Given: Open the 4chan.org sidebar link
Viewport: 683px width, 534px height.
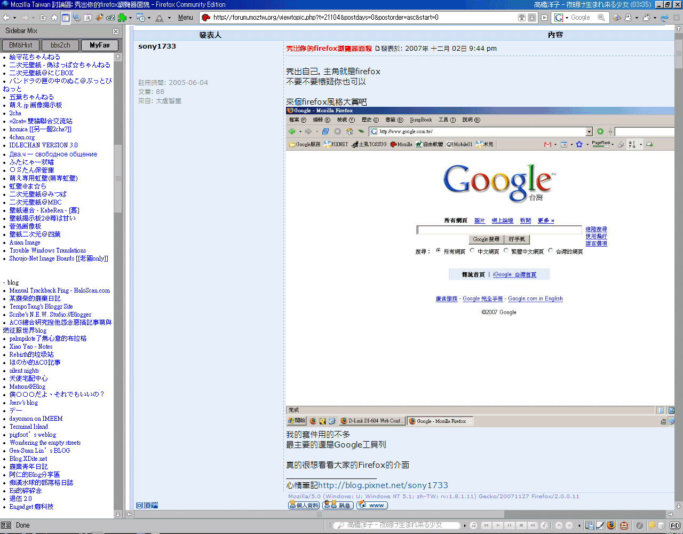Looking at the screenshot, I should tap(22, 137).
